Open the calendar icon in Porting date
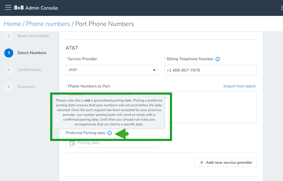 [x=72, y=143]
